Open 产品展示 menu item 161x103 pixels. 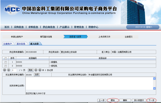(64, 27)
